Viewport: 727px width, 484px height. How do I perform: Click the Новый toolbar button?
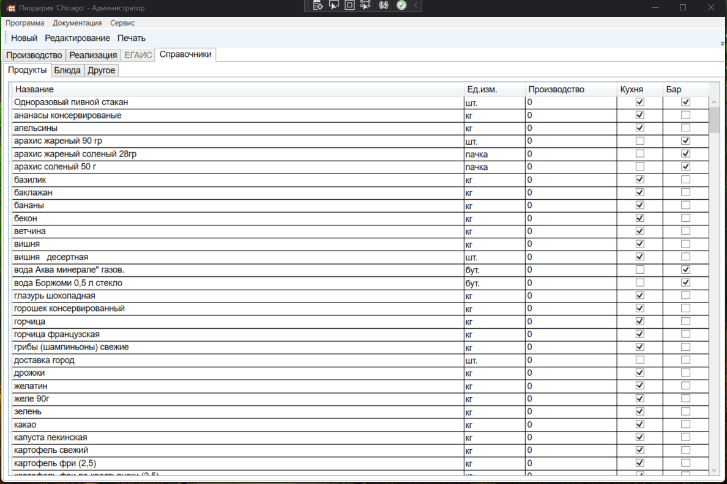(24, 38)
